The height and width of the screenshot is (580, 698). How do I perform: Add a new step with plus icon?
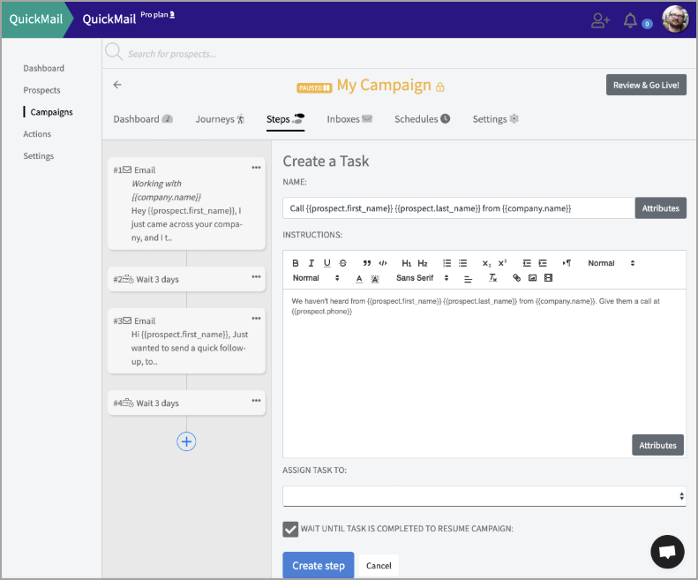186,441
